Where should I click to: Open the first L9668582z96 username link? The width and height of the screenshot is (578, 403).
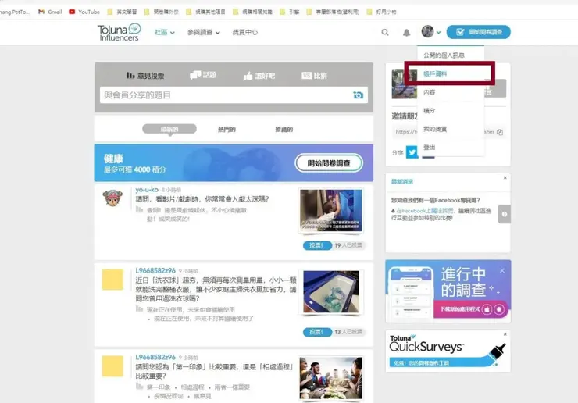click(x=155, y=271)
